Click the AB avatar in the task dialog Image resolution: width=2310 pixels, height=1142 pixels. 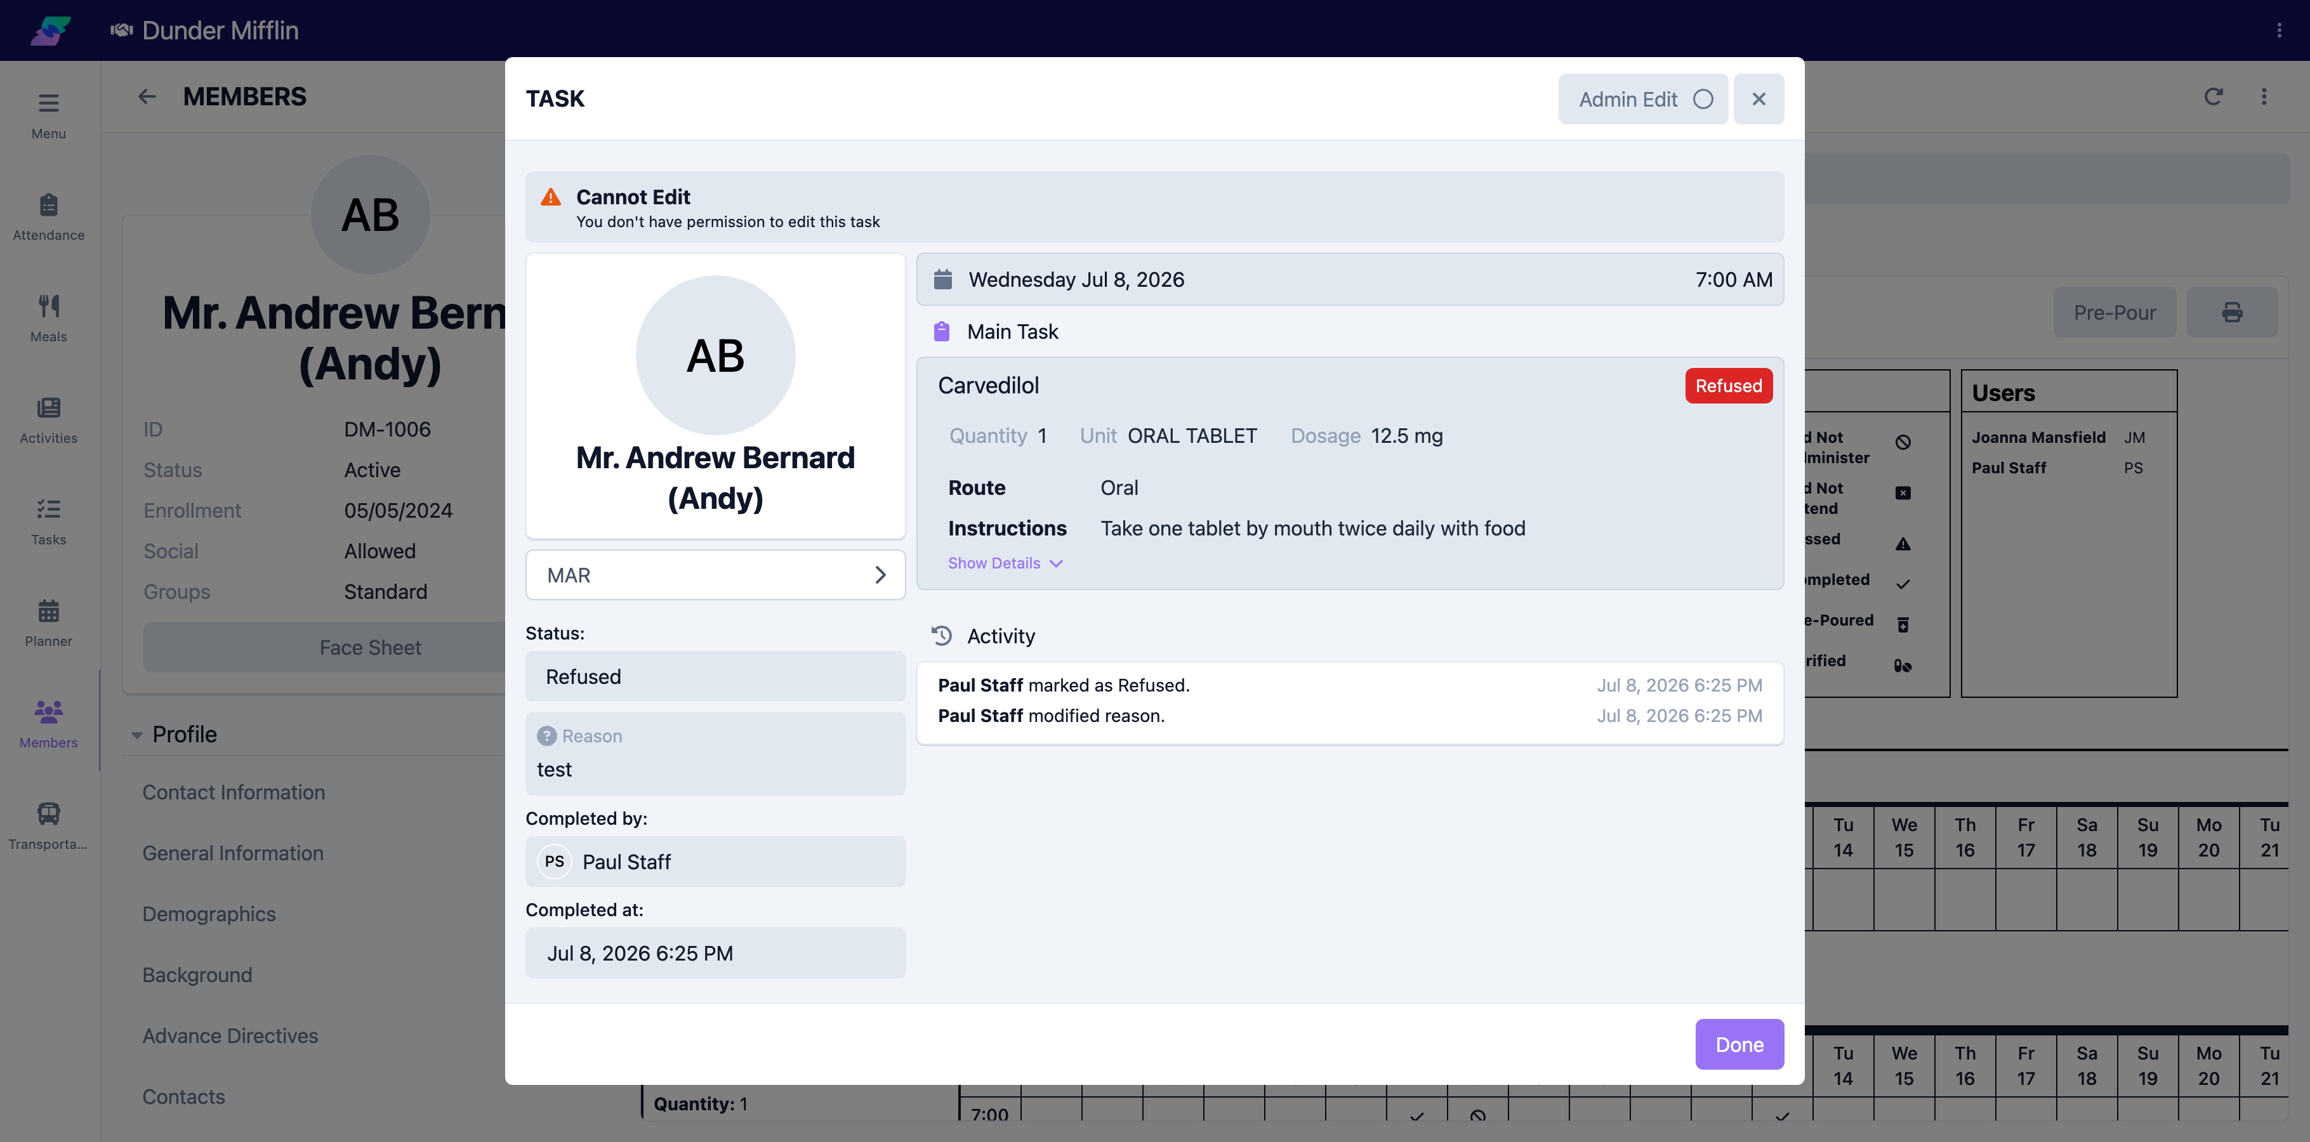pos(715,355)
